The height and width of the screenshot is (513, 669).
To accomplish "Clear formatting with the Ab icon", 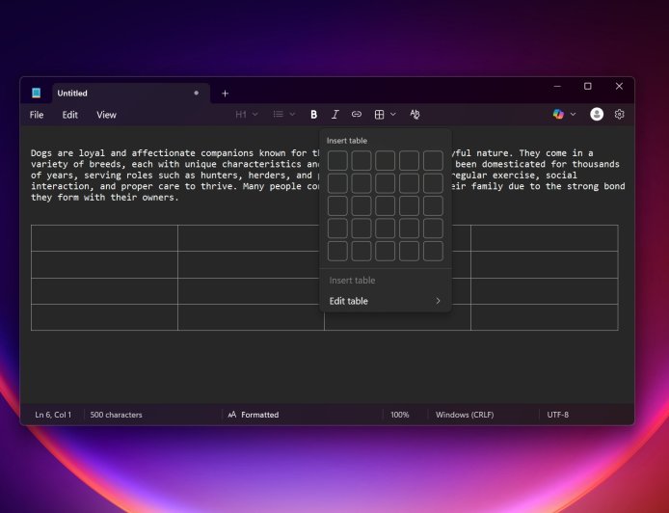I will (415, 115).
